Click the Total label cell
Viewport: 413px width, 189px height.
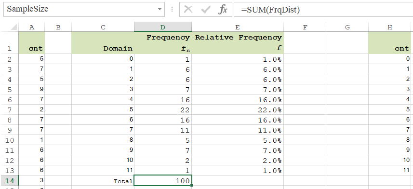click(x=103, y=181)
